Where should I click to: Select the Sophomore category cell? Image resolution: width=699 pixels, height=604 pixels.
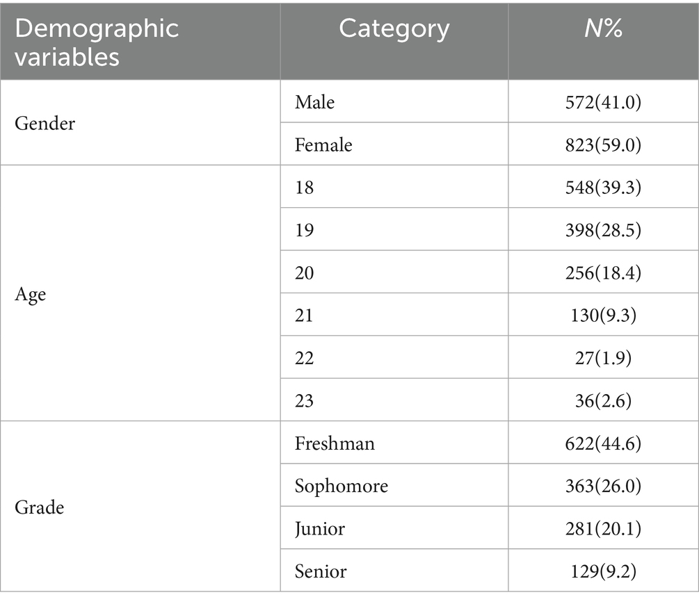[341, 486]
